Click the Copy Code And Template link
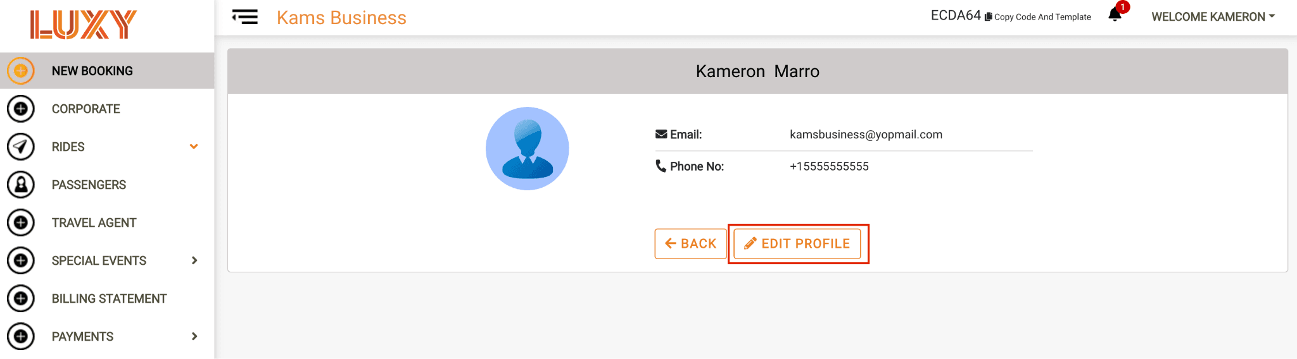1297x359 pixels. click(x=1042, y=17)
